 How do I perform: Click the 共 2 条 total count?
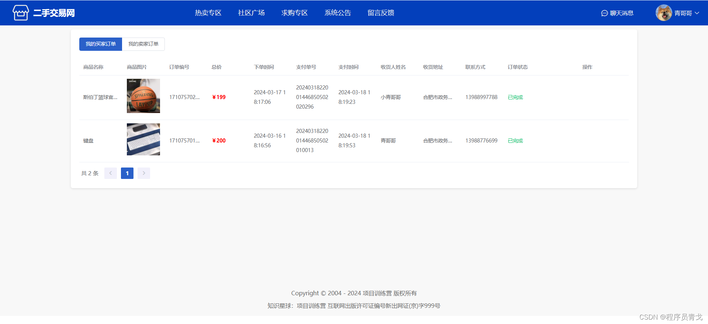click(90, 173)
